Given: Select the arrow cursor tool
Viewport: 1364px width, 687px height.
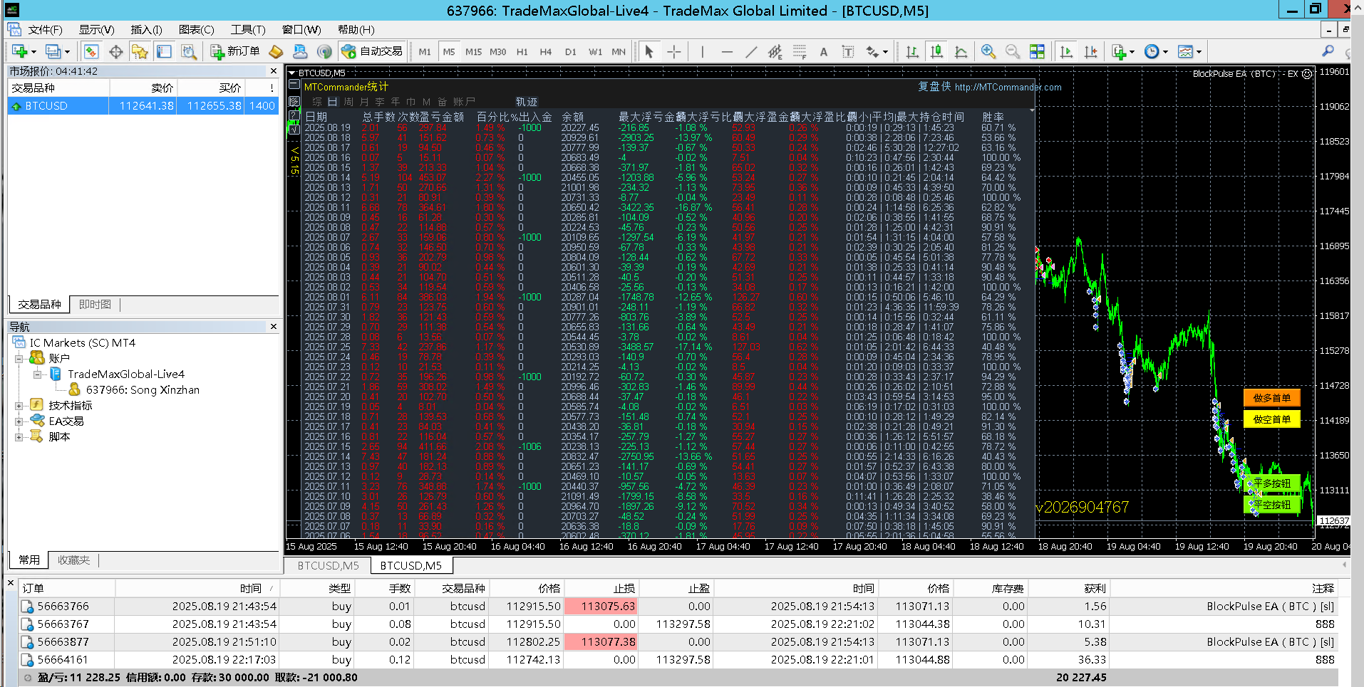Looking at the screenshot, I should (649, 51).
